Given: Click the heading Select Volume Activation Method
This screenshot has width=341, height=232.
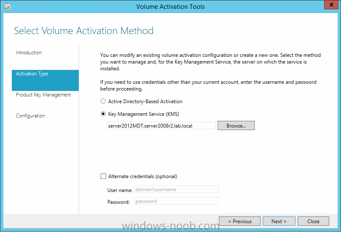Looking at the screenshot, I should point(84,31).
